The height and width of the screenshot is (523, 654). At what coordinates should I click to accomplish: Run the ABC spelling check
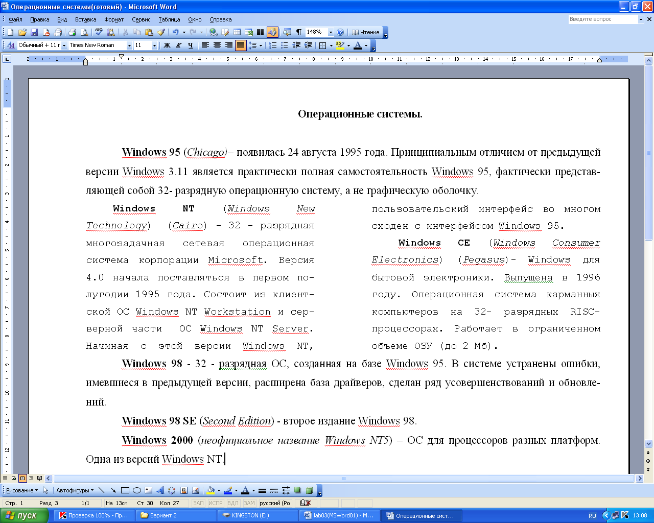[x=99, y=32]
